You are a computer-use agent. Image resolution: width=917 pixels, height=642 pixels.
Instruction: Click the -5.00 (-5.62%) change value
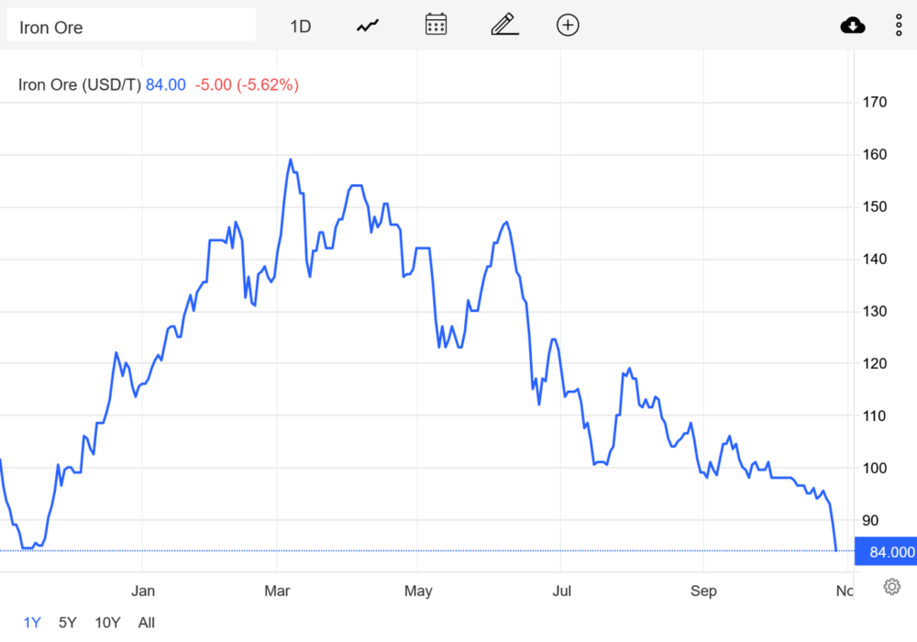pos(247,84)
